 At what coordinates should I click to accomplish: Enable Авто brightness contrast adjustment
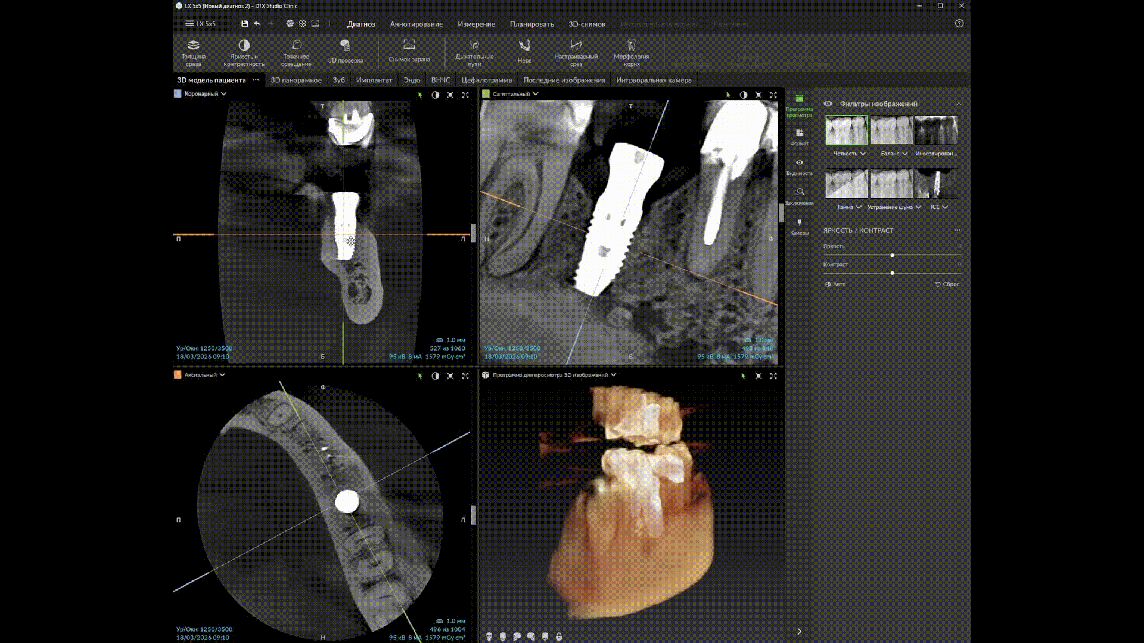pos(835,284)
